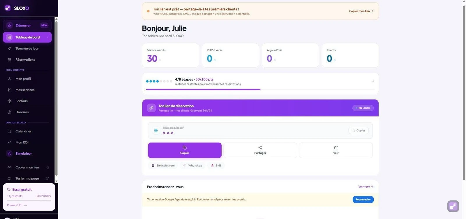Viewport: 466px width, 219px height.
Task: Click the Voir button
Action: pyautogui.click(x=336, y=150)
